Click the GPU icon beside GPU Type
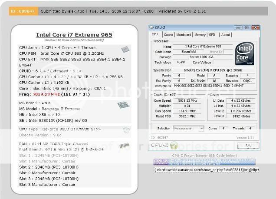 click(x=126, y=130)
